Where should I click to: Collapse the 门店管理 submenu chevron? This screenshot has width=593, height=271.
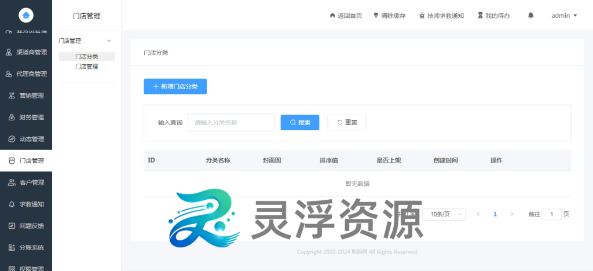tap(109, 41)
